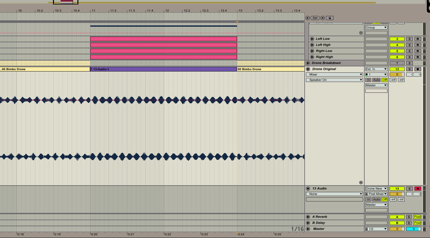This screenshot has width=430, height=238.
Task: Collapse the Drone Original track
Action: (308, 69)
